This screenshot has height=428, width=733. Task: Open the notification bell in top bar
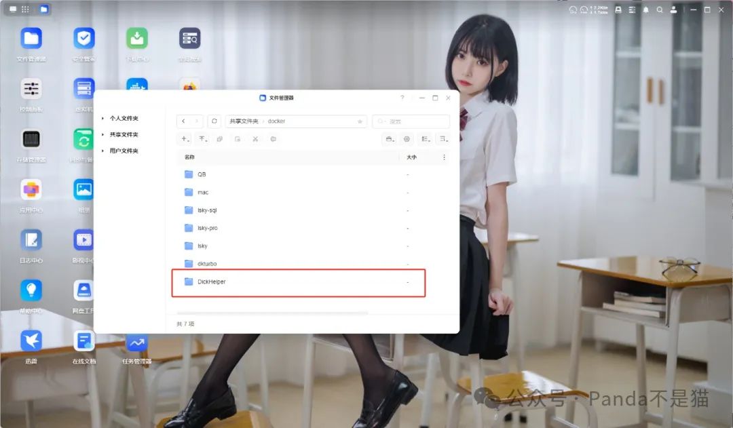tap(645, 9)
